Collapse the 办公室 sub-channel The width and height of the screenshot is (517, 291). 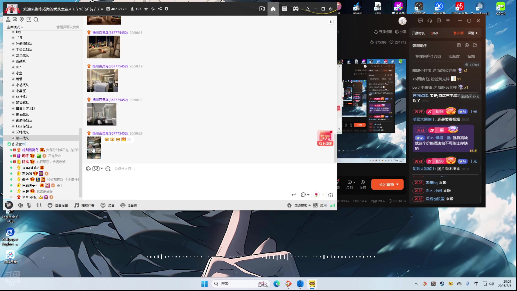point(9,144)
